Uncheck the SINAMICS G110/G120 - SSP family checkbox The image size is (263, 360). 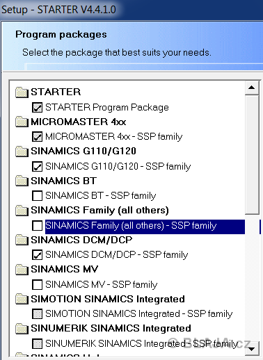pos(37,167)
